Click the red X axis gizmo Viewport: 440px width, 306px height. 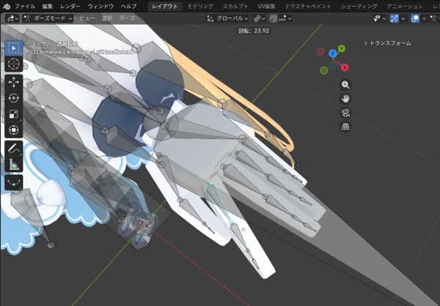pos(345,67)
